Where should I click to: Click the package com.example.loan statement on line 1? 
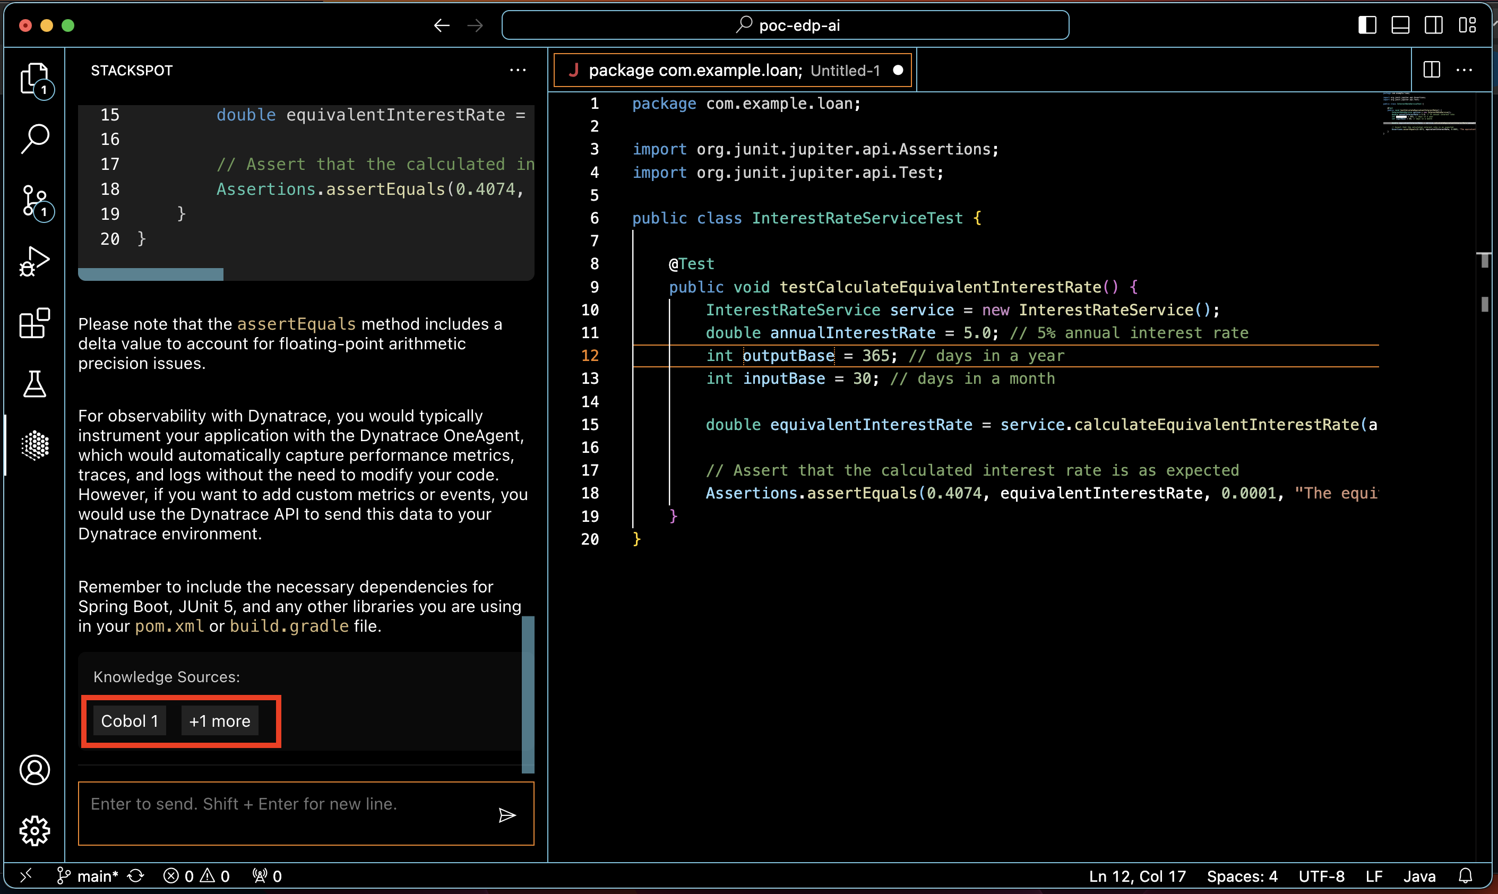746,104
